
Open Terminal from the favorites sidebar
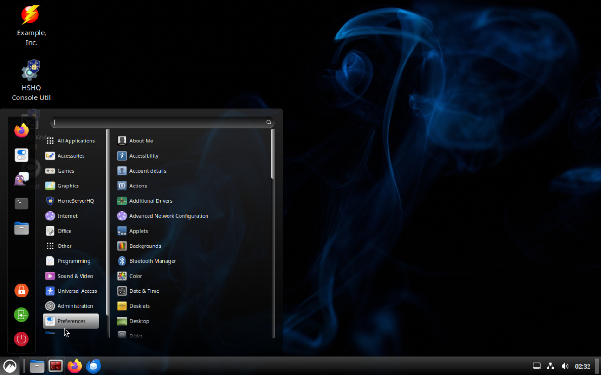pyautogui.click(x=21, y=203)
